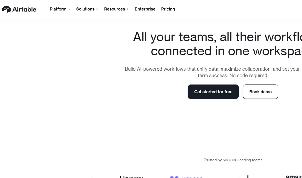Expand the chevron next to Platform
The width and height of the screenshot is (302, 178).
tap(69, 9)
